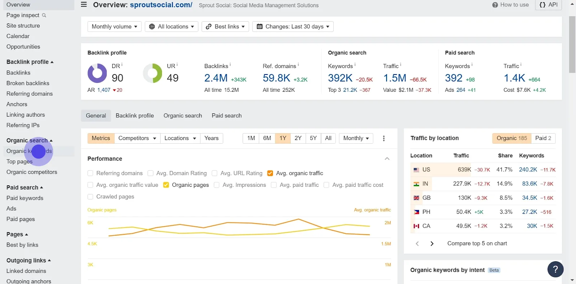This screenshot has height=284, width=576.
Task: Open the chart three-dots options menu
Action: 384,138
